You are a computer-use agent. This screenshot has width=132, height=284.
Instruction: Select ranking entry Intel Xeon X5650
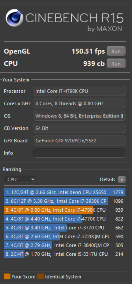[x=65, y=192]
